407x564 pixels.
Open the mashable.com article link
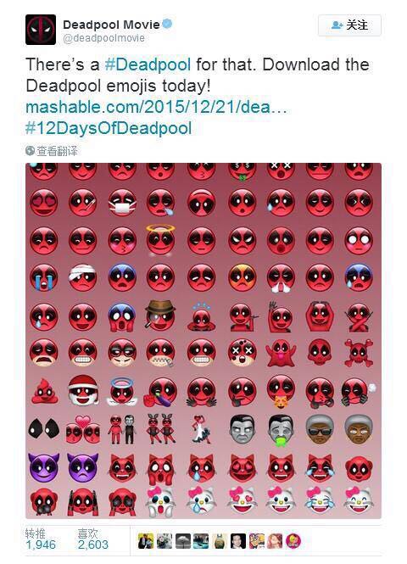(x=156, y=107)
